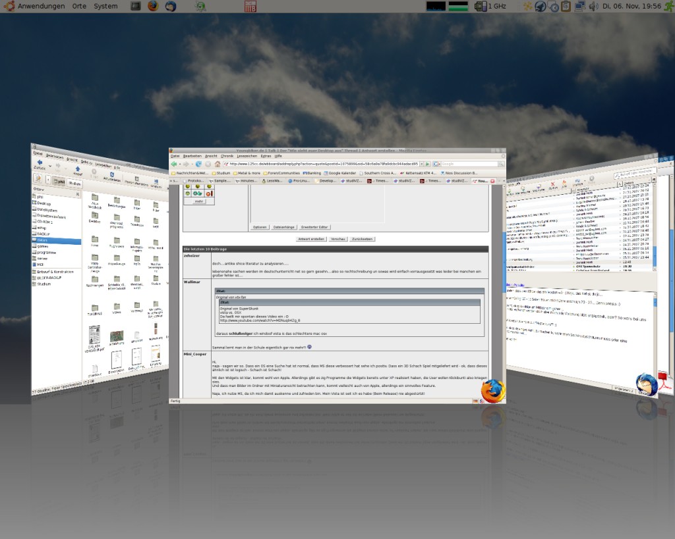Click inside the reply message text area
This screenshot has height=539, width=675.
[x=317, y=204]
